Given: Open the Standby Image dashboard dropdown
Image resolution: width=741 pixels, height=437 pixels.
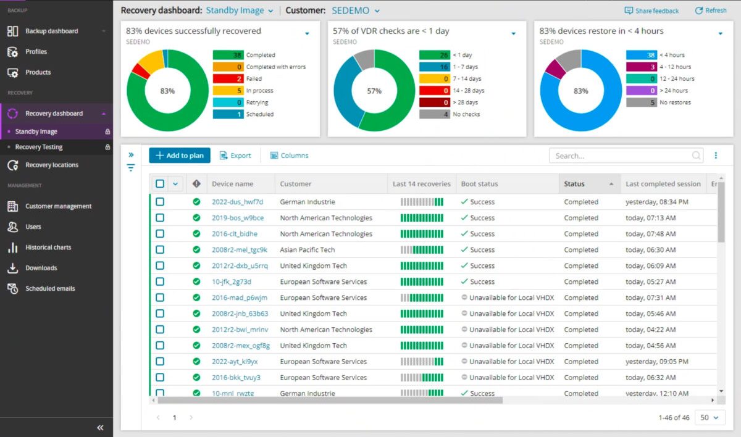Looking at the screenshot, I should (x=240, y=10).
